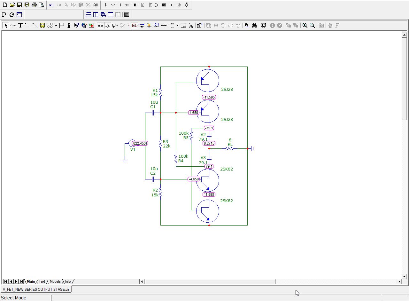Select the flag tool

[x=62, y=26]
